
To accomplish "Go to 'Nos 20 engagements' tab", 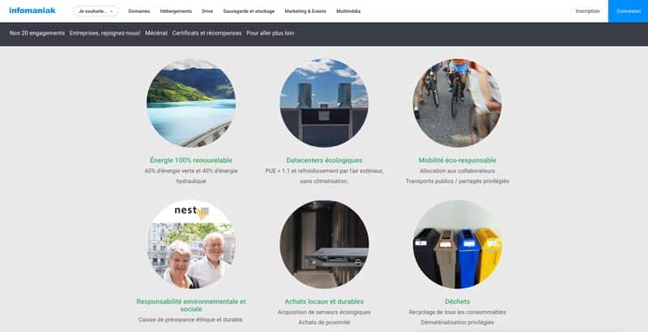I will (x=36, y=33).
